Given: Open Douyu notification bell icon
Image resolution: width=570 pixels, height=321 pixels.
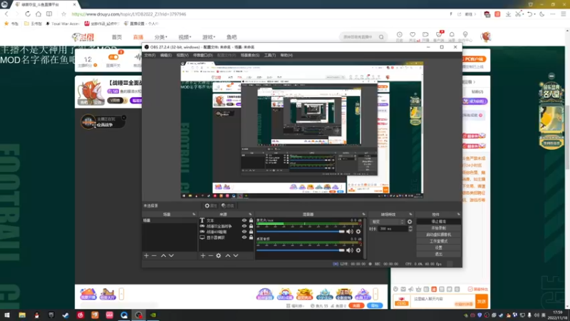Looking at the screenshot, I should point(452,35).
